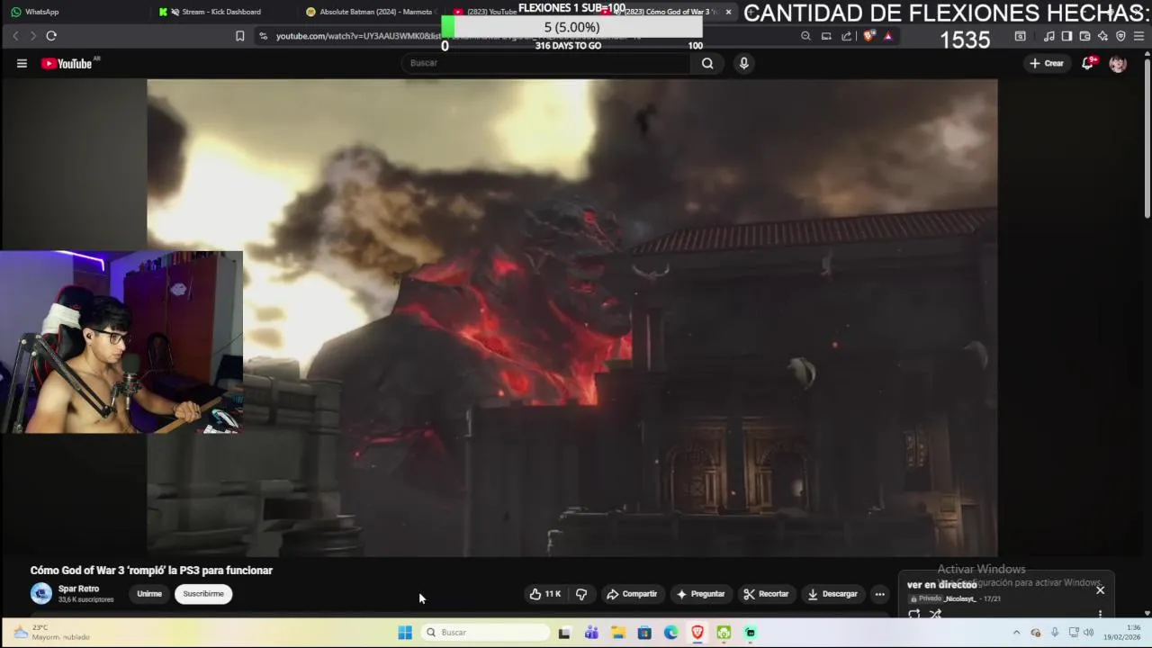1152x648 pixels.
Task: Open site settings icon in address bar
Action: (263, 36)
